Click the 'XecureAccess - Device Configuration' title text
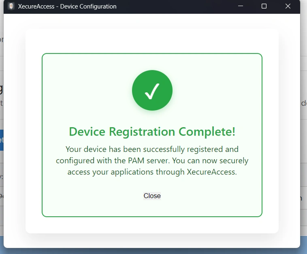Screen dimensions: 307x254 pos(67,6)
